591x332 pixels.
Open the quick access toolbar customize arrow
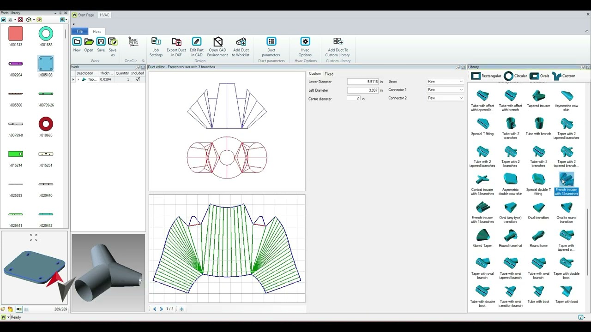click(74, 24)
